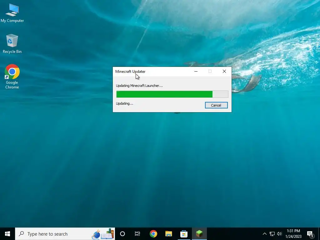Click the 'Updating…' status text
Image resolution: width=320 pixels, height=240 pixels.
pyautogui.click(x=124, y=103)
